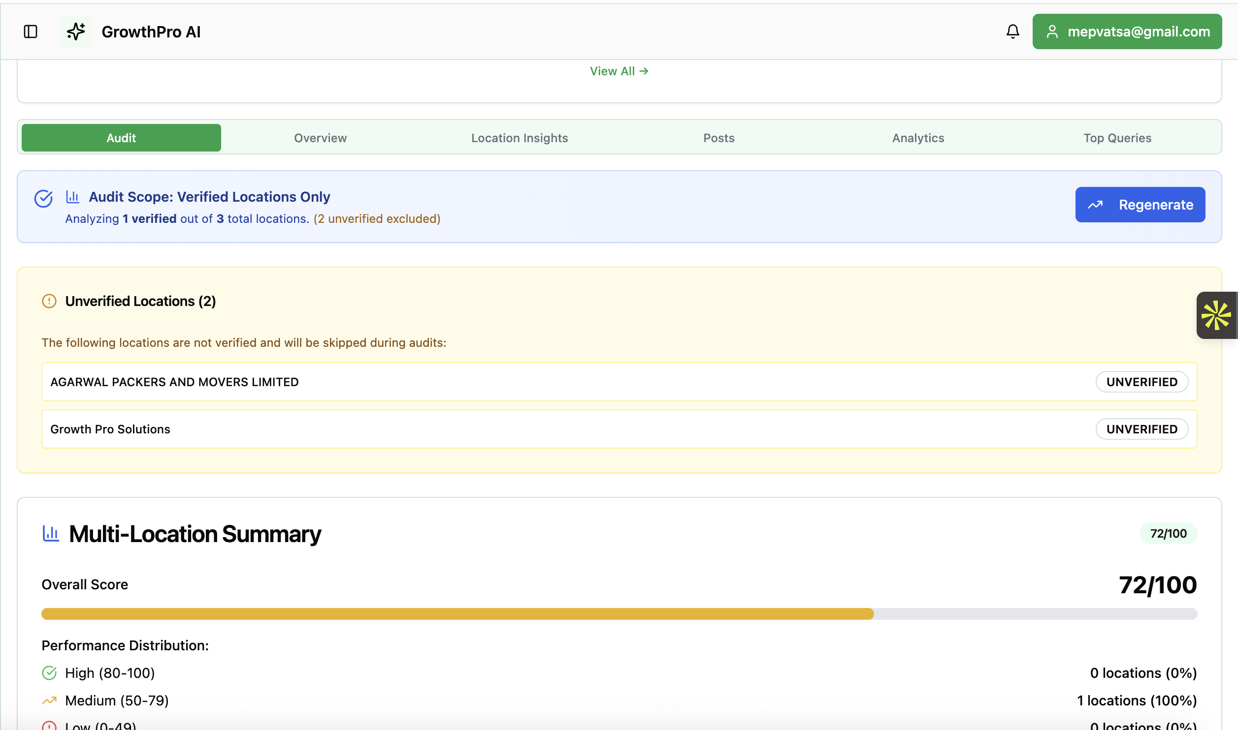
Task: Toggle the sidebar panel icon
Action: click(30, 31)
